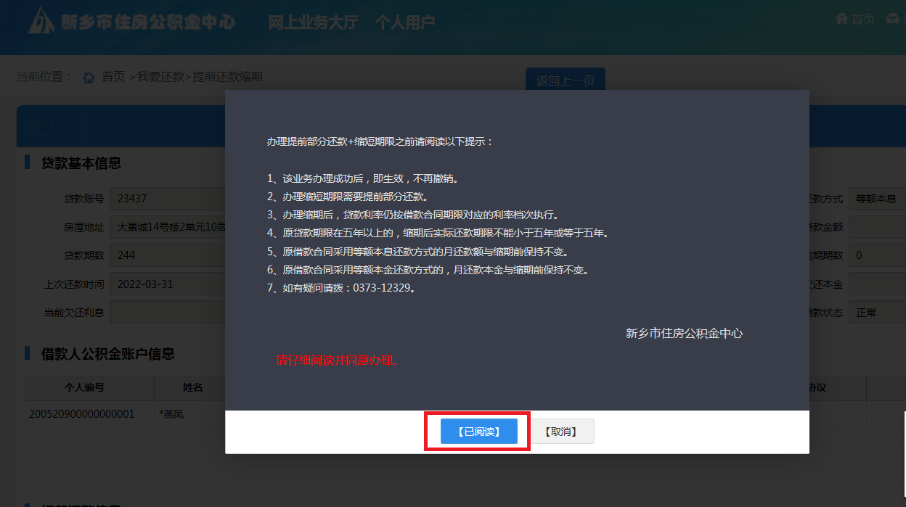Select the 个人编号 cell 200520900000000001
Screen dimensions: 906x507
[x=82, y=414]
